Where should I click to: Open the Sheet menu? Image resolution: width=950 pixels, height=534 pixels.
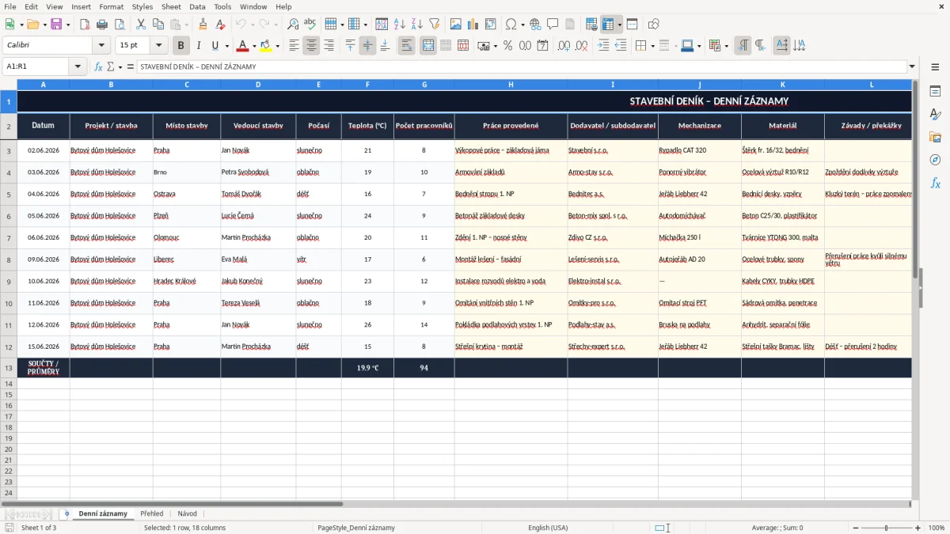coord(171,6)
